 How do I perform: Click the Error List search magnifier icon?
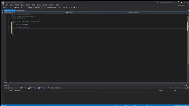(187, 88)
